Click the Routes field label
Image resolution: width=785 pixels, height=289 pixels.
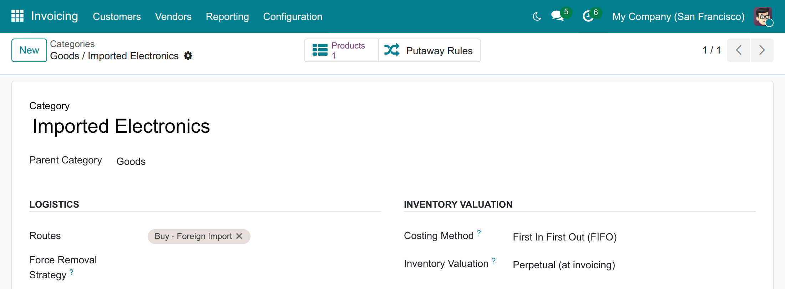pyautogui.click(x=45, y=235)
